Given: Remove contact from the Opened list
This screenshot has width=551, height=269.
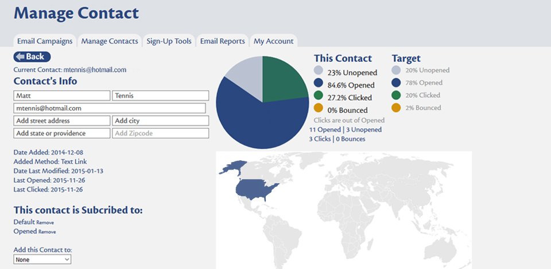Looking at the screenshot, I should click(x=47, y=232).
